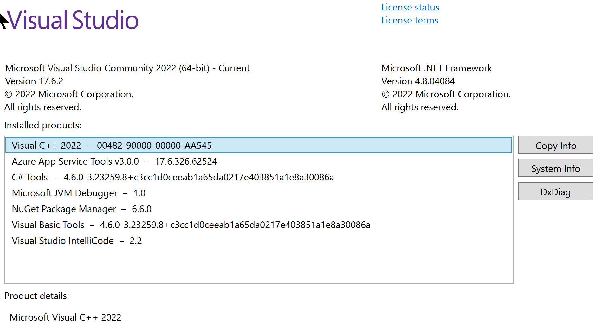This screenshot has width=602, height=332.
Task: Click the Installed products label
Action: click(x=43, y=125)
